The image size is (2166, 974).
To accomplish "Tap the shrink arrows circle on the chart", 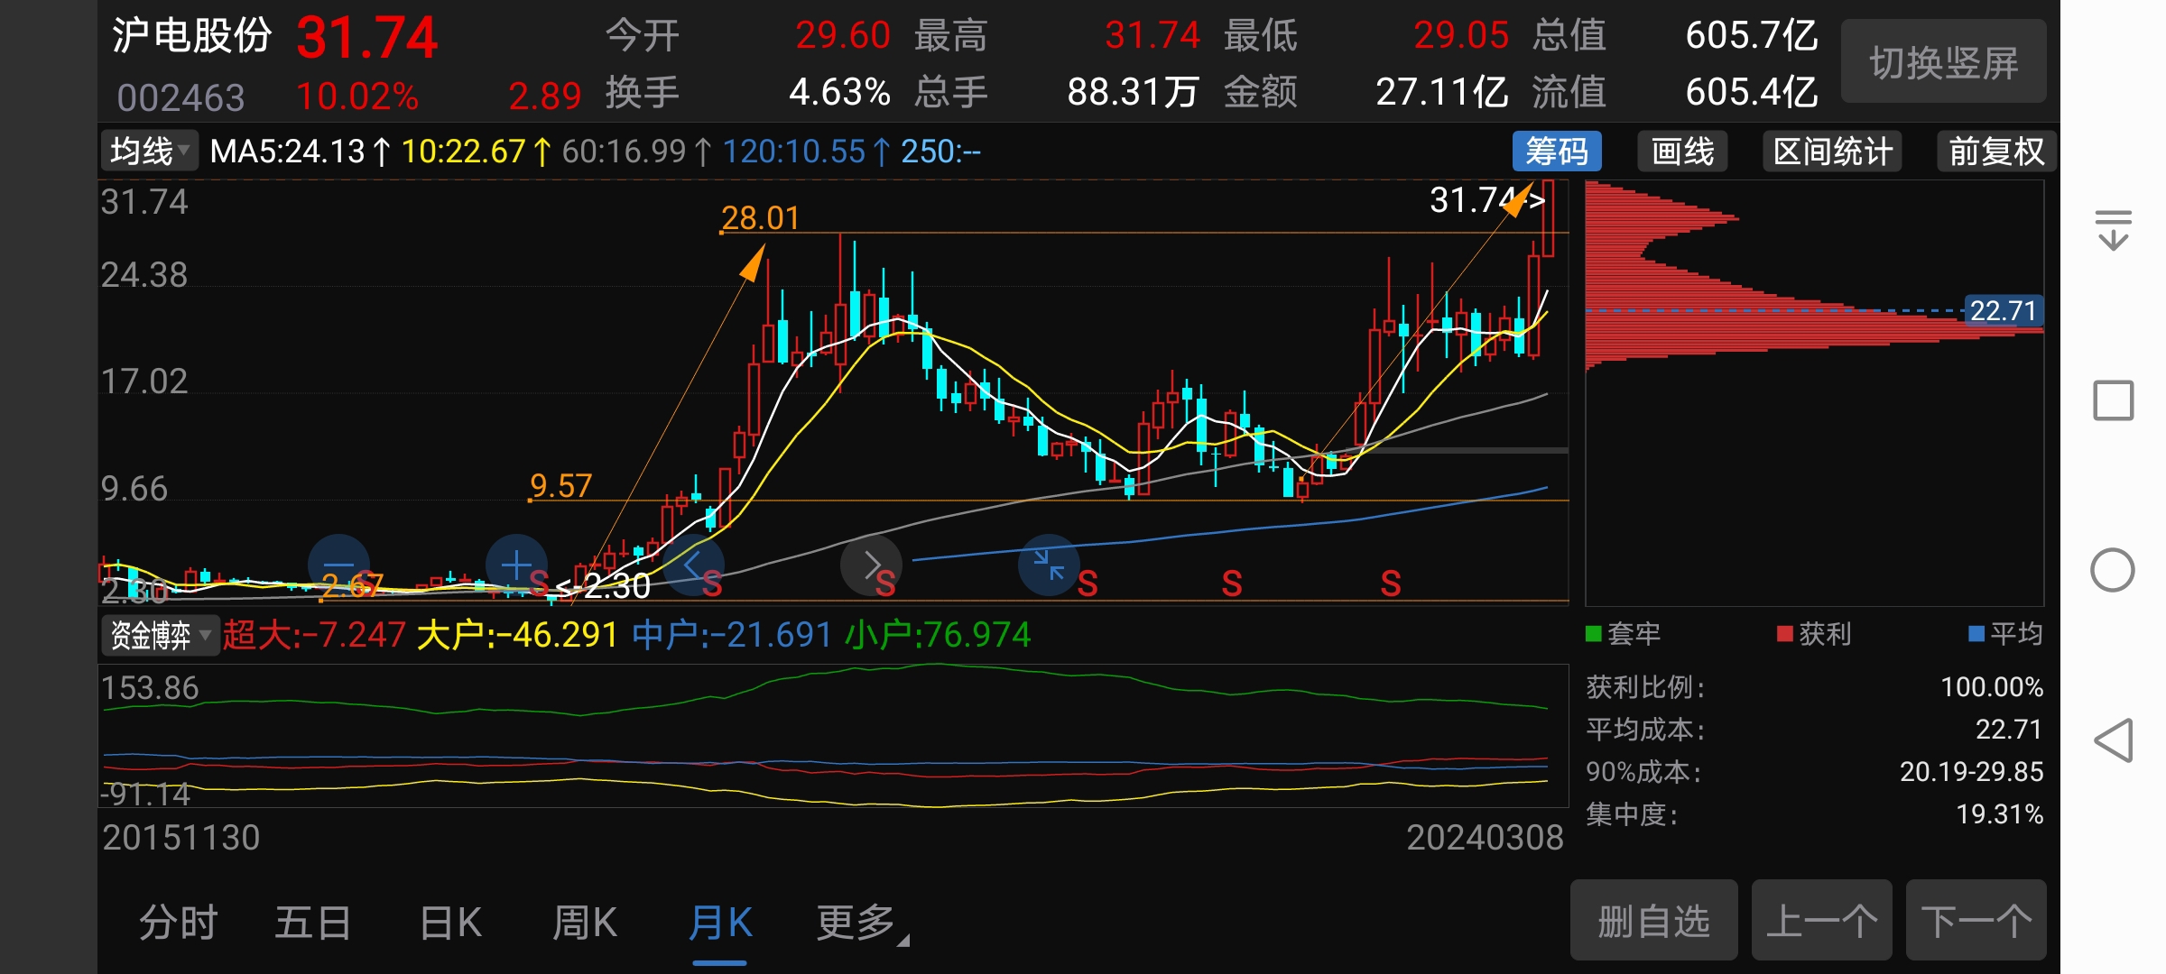I will [x=1049, y=565].
